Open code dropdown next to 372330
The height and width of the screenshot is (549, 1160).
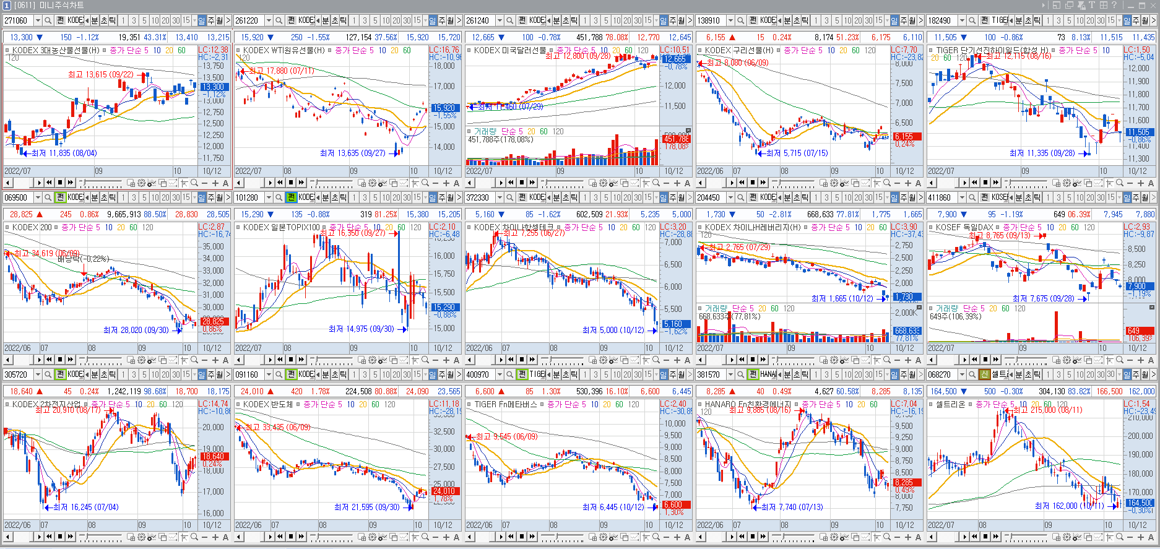click(x=500, y=197)
